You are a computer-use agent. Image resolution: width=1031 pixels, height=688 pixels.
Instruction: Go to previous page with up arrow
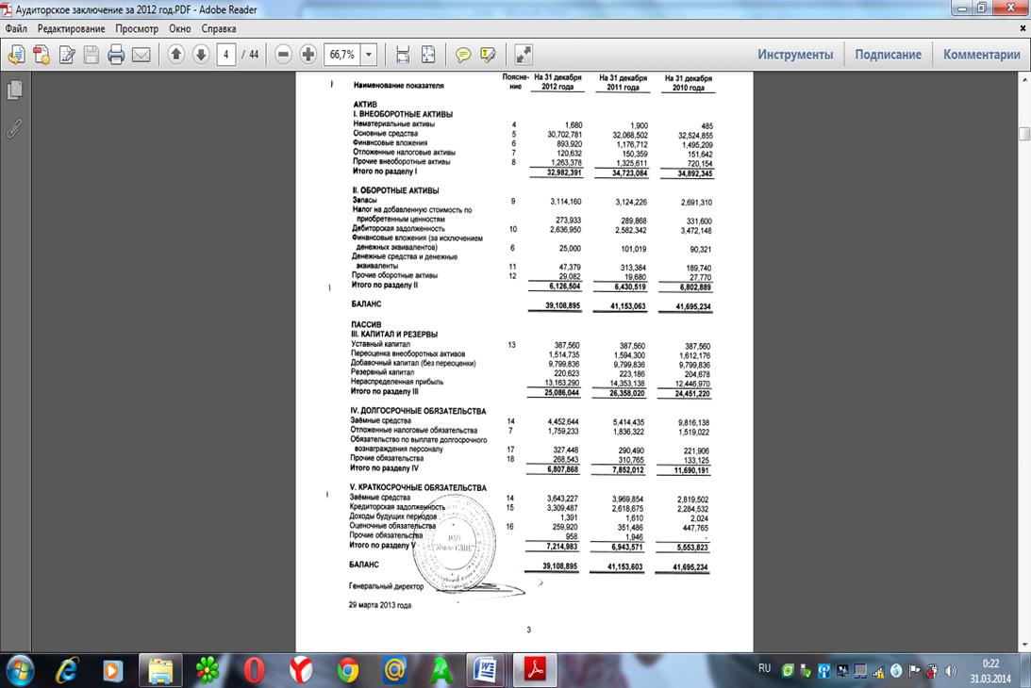[x=176, y=55]
